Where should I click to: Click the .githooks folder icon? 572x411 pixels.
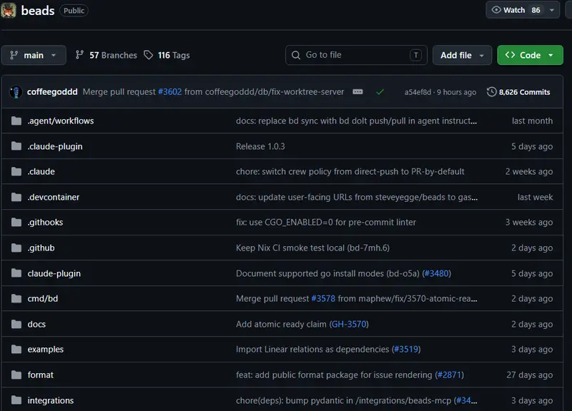pos(16,222)
